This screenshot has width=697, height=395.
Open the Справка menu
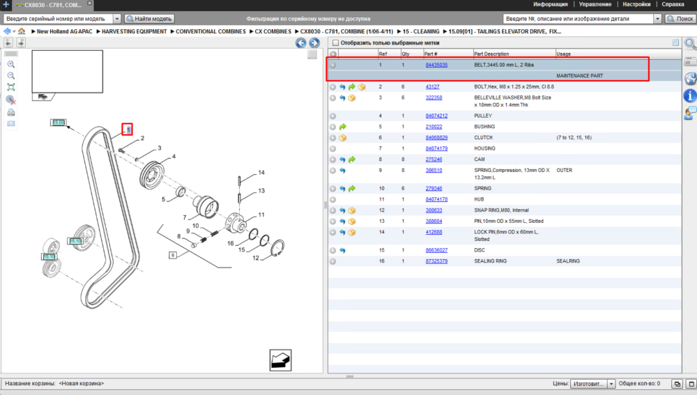coord(673,4)
